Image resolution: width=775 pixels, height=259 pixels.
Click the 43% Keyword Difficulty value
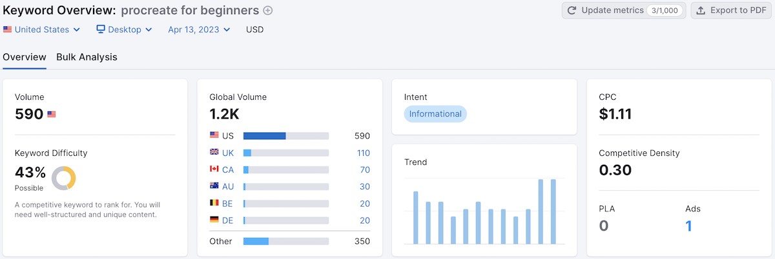[30, 173]
